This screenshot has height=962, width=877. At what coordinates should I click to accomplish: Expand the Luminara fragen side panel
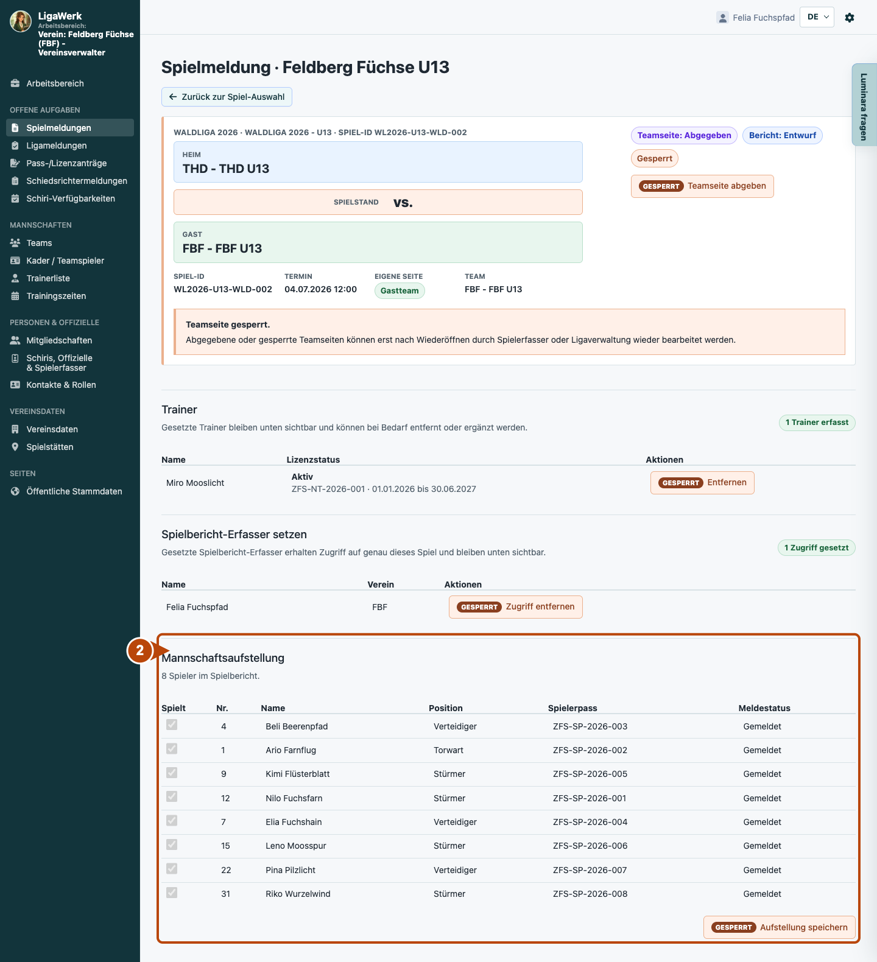[x=864, y=105]
